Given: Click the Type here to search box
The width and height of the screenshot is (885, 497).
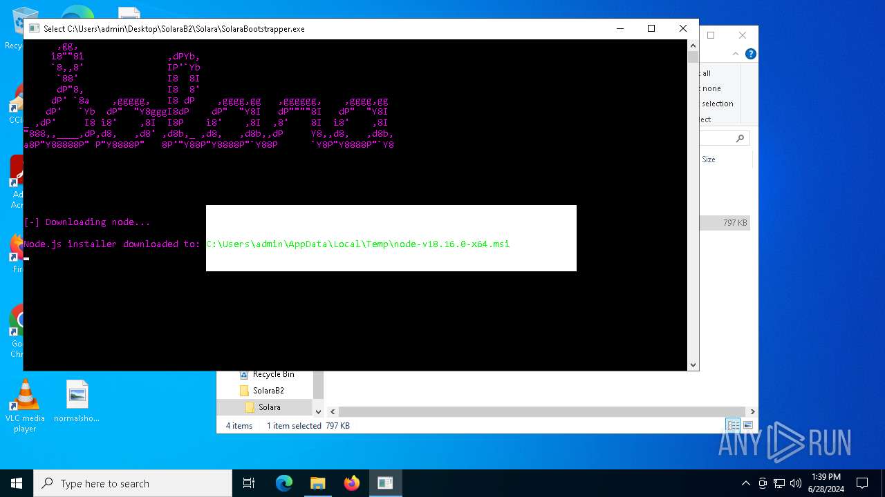Looking at the screenshot, I should click(x=133, y=483).
